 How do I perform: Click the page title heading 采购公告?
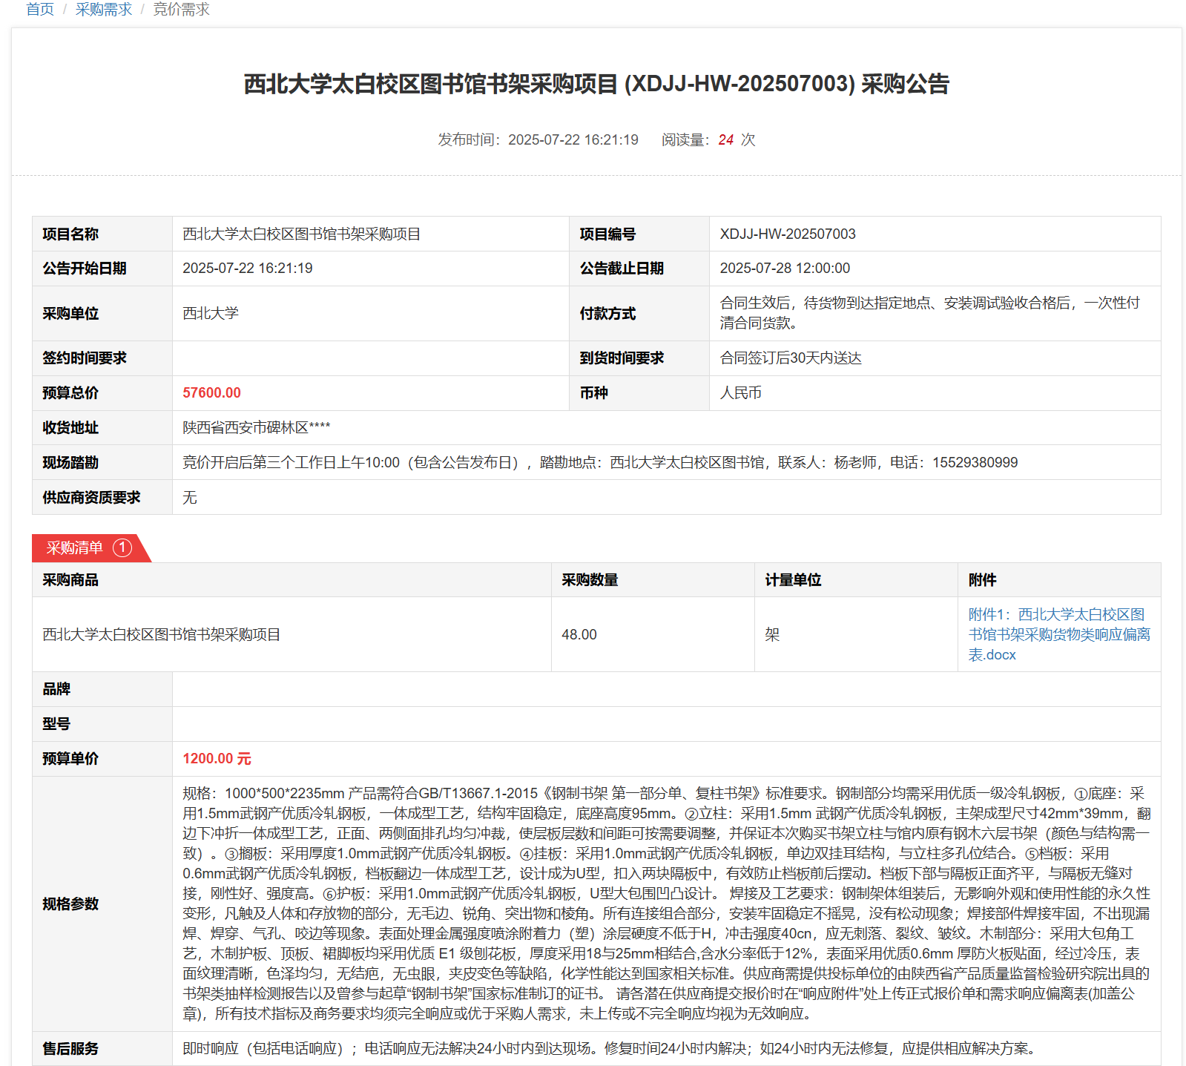pos(596,84)
